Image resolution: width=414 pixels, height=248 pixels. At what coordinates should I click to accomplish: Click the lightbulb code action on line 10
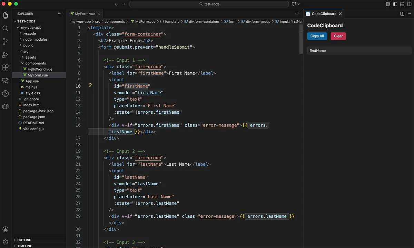pyautogui.click(x=90, y=85)
